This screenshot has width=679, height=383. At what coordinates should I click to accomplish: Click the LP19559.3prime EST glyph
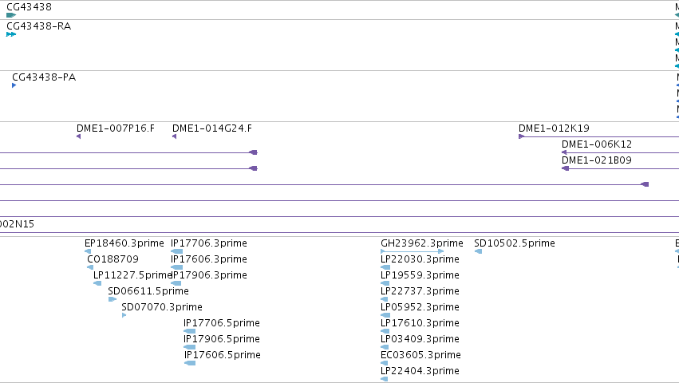click(385, 283)
